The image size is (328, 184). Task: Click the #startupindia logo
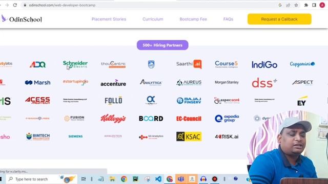(x=75, y=82)
